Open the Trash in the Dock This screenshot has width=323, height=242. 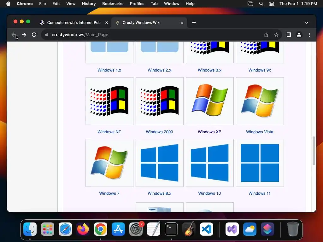293,229
